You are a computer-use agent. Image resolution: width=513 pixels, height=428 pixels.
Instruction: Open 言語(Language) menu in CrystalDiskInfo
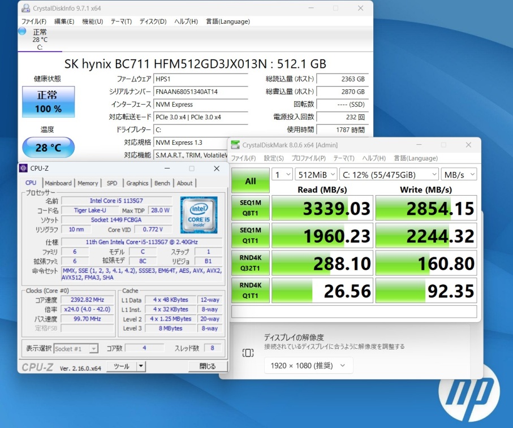(x=228, y=21)
